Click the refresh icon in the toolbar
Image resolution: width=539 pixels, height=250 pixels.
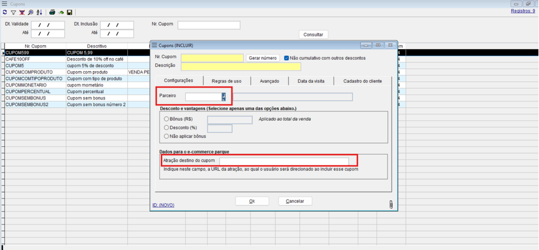point(5,12)
